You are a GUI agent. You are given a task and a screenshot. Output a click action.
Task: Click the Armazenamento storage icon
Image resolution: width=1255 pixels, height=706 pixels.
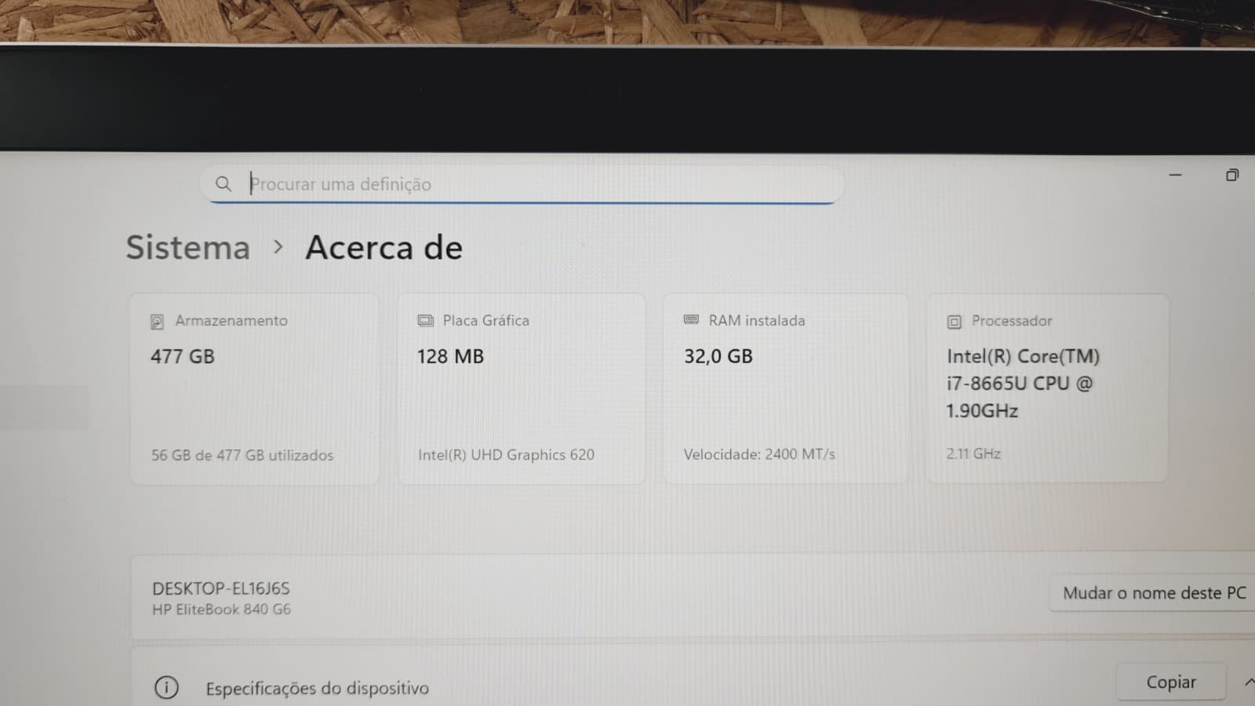[158, 322]
